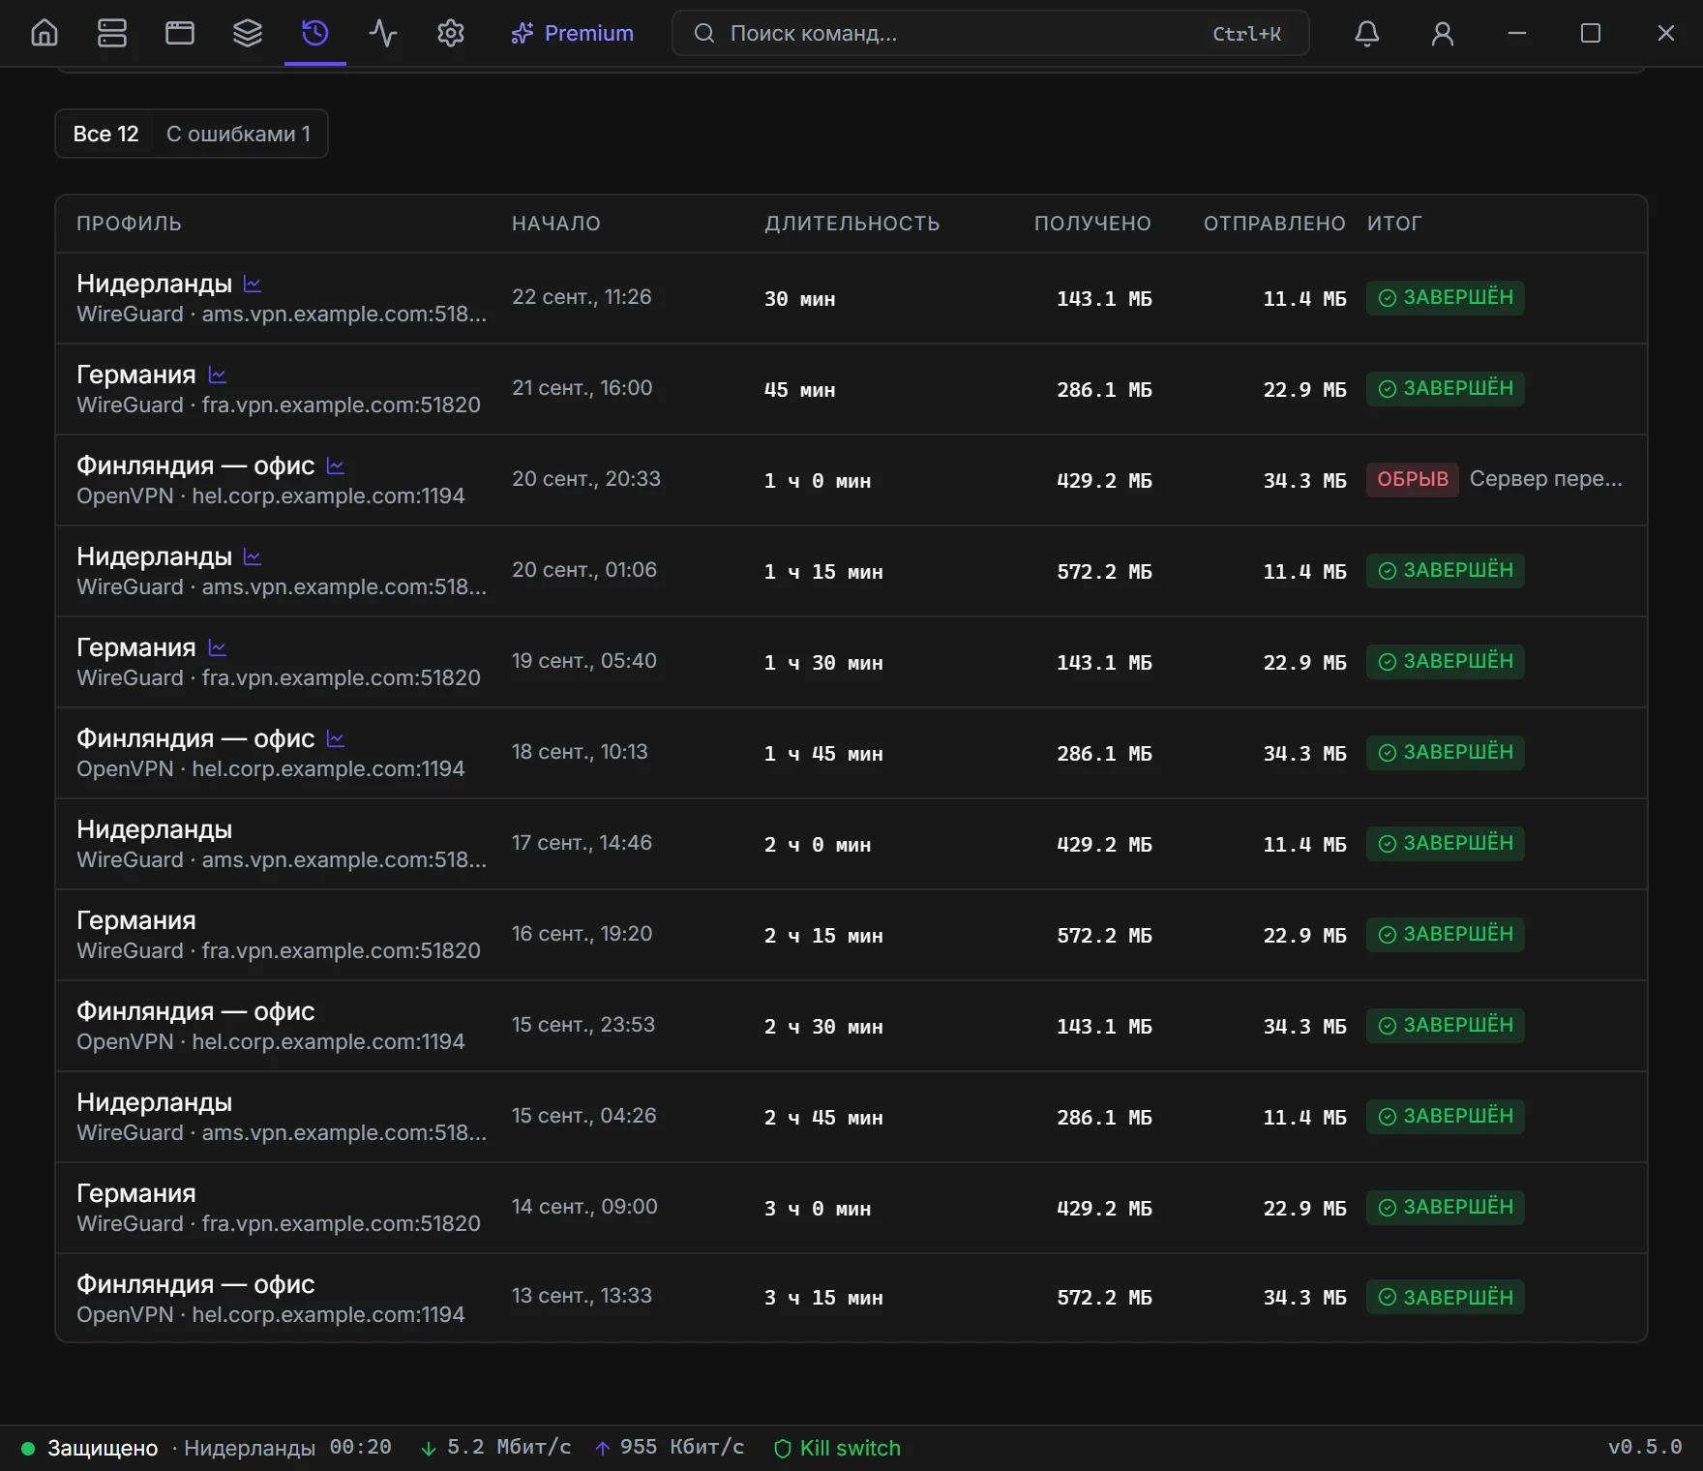Screen dimensions: 1703x1471
Task: Open chart icon for Финляндия 20 сент. session
Action: 336,465
